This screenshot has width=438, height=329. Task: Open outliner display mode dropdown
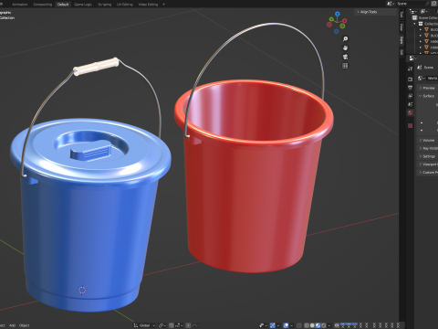tap(413, 12)
